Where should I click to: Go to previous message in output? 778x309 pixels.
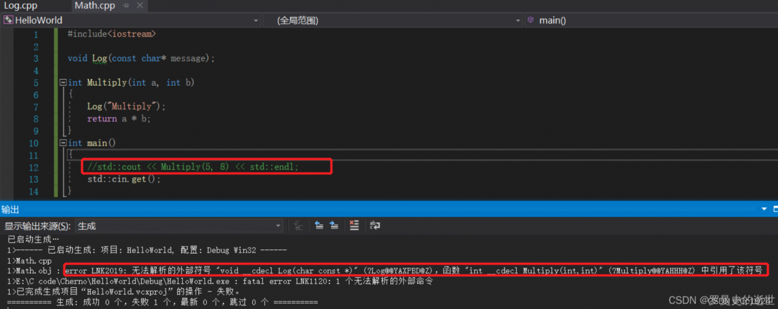318,226
